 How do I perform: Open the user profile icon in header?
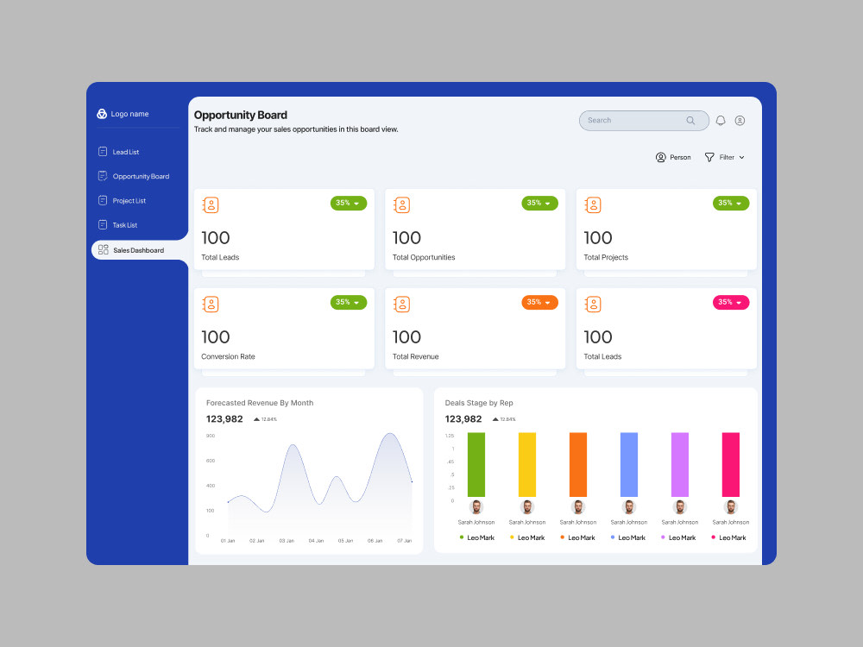click(740, 121)
